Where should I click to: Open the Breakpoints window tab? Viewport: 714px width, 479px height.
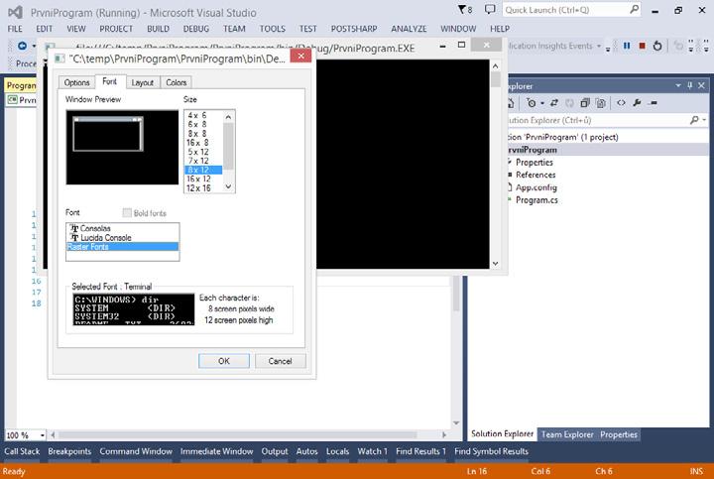(x=69, y=451)
